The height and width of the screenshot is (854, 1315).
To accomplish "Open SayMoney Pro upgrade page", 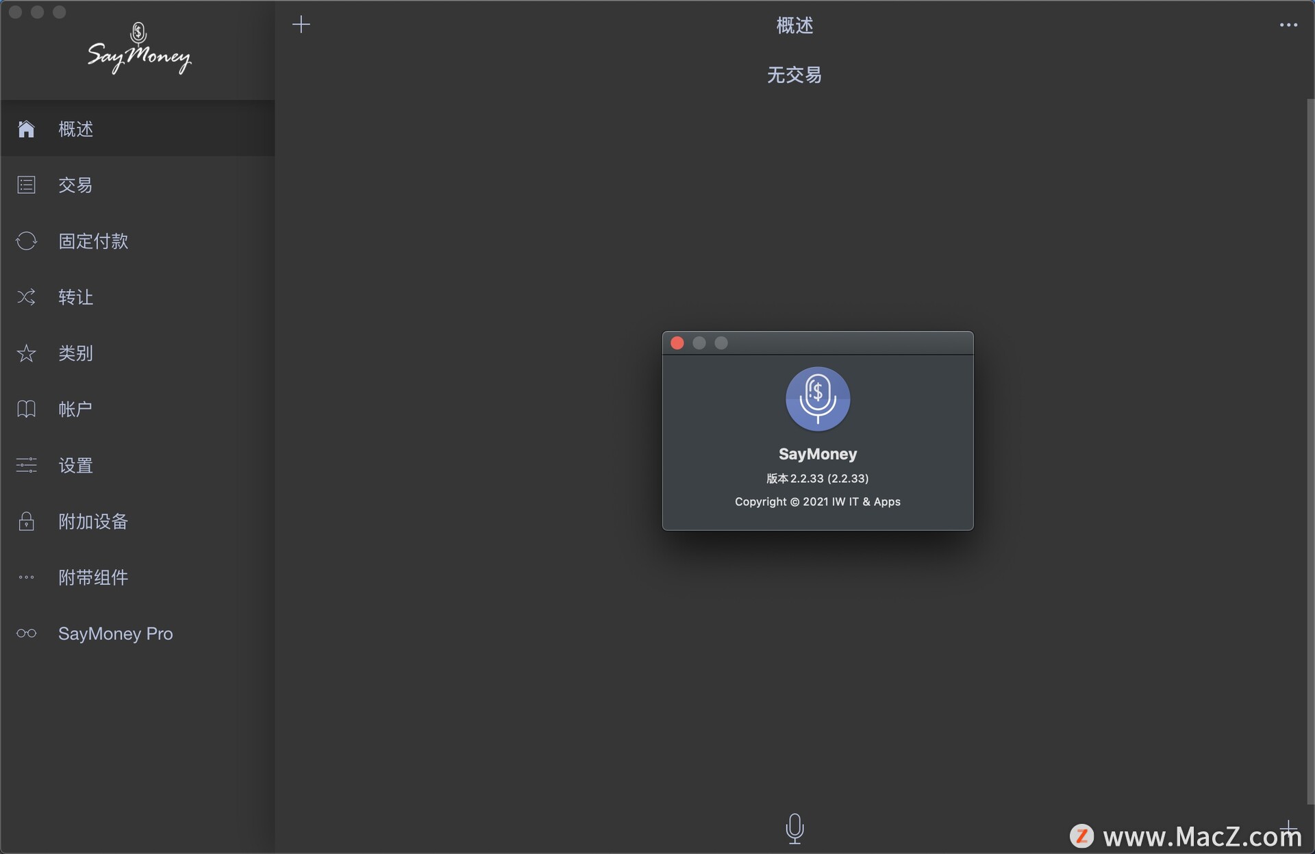I will pos(115,633).
